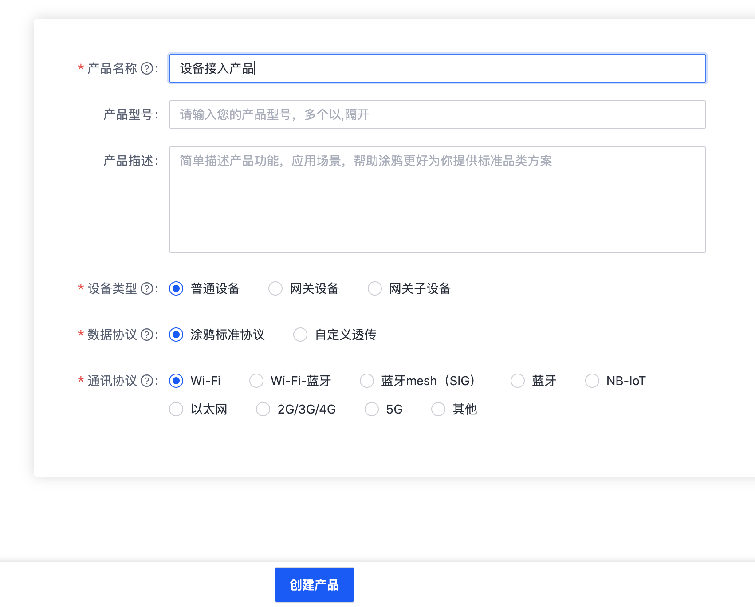Choose 涂鸦标准协议 data protocol
The image size is (755, 607).
(x=176, y=335)
